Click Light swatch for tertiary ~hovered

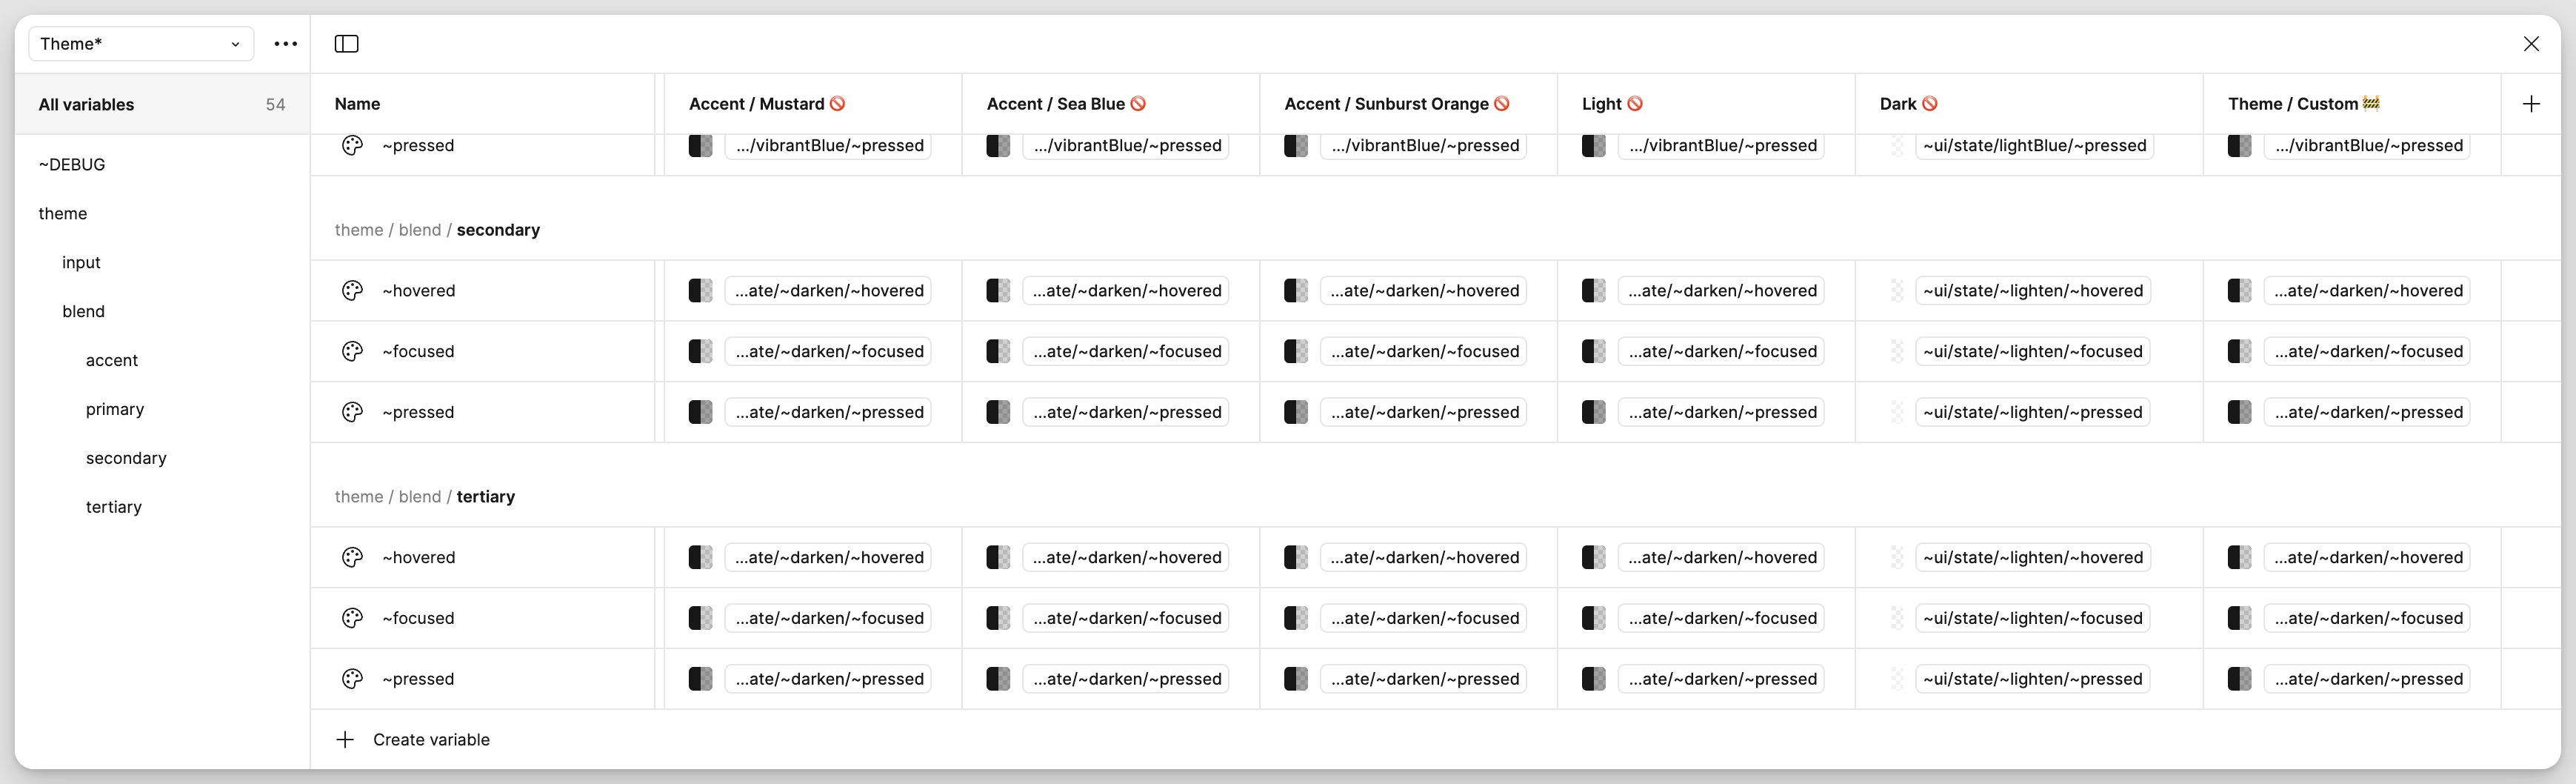click(x=1594, y=558)
